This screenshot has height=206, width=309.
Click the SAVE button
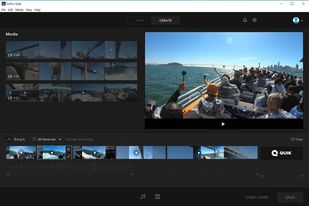290,197
